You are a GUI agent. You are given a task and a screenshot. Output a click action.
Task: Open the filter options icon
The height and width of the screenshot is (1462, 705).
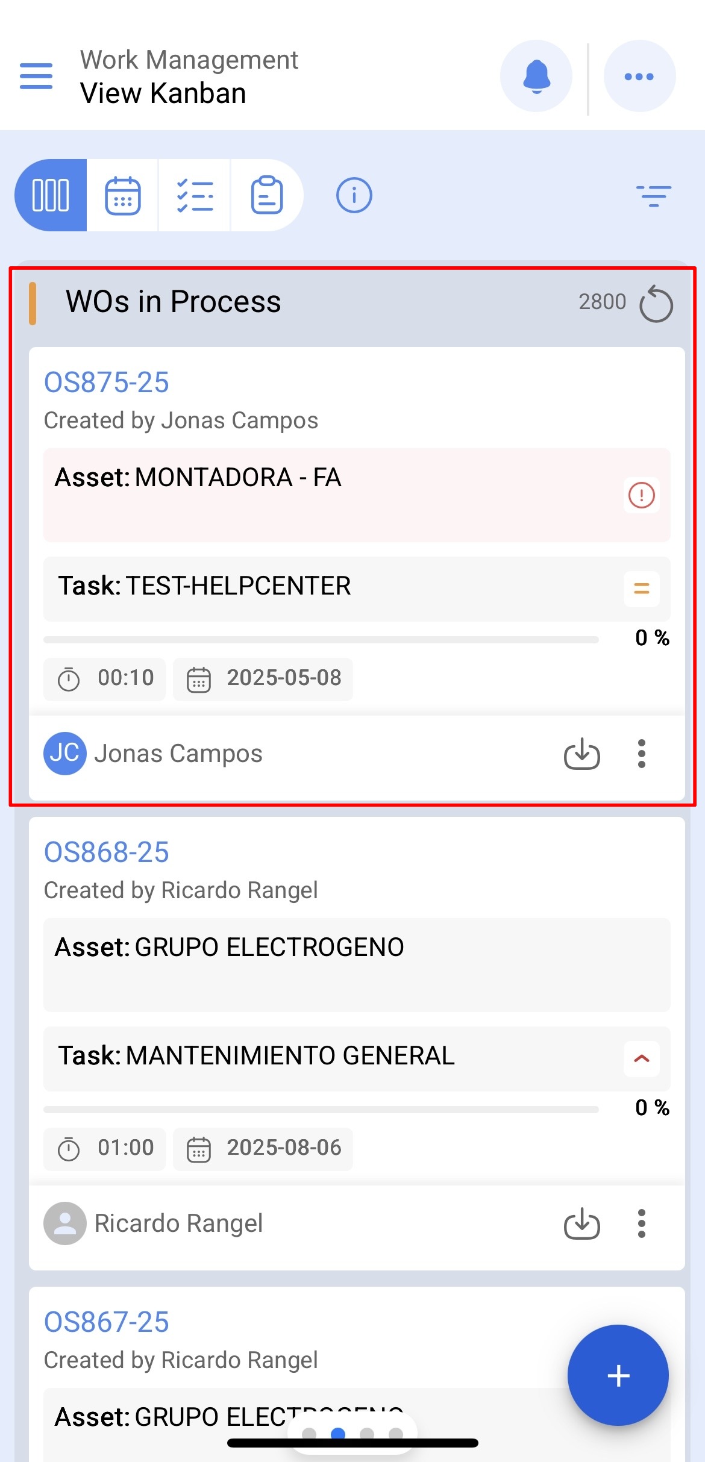(x=654, y=196)
